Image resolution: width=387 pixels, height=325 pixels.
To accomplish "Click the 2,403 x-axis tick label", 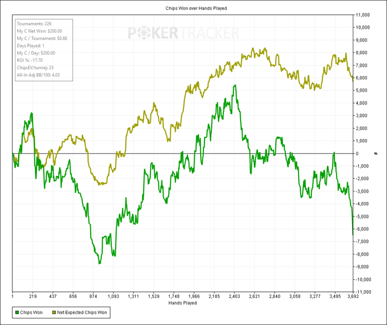I will click(x=234, y=296).
